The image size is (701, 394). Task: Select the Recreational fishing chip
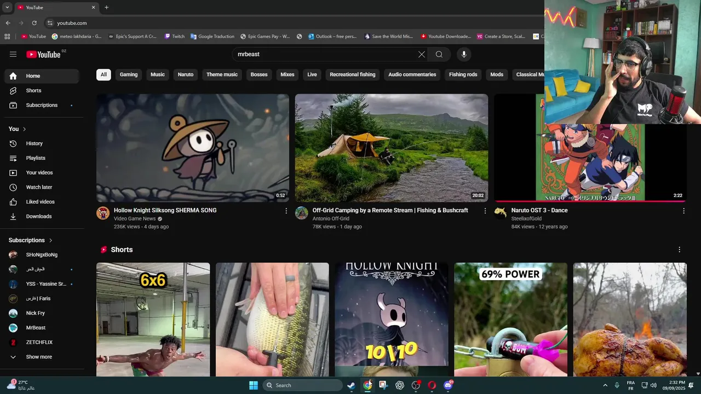(353, 74)
